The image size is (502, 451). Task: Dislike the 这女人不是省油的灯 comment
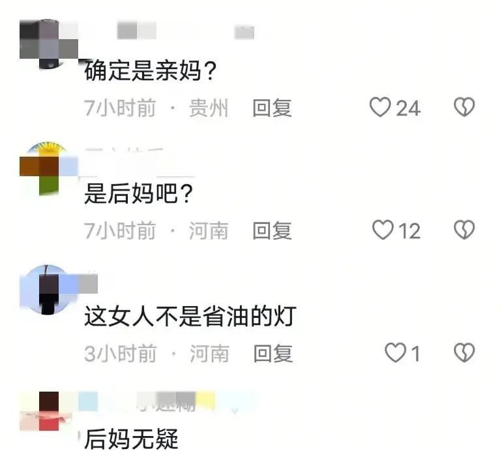(x=464, y=353)
